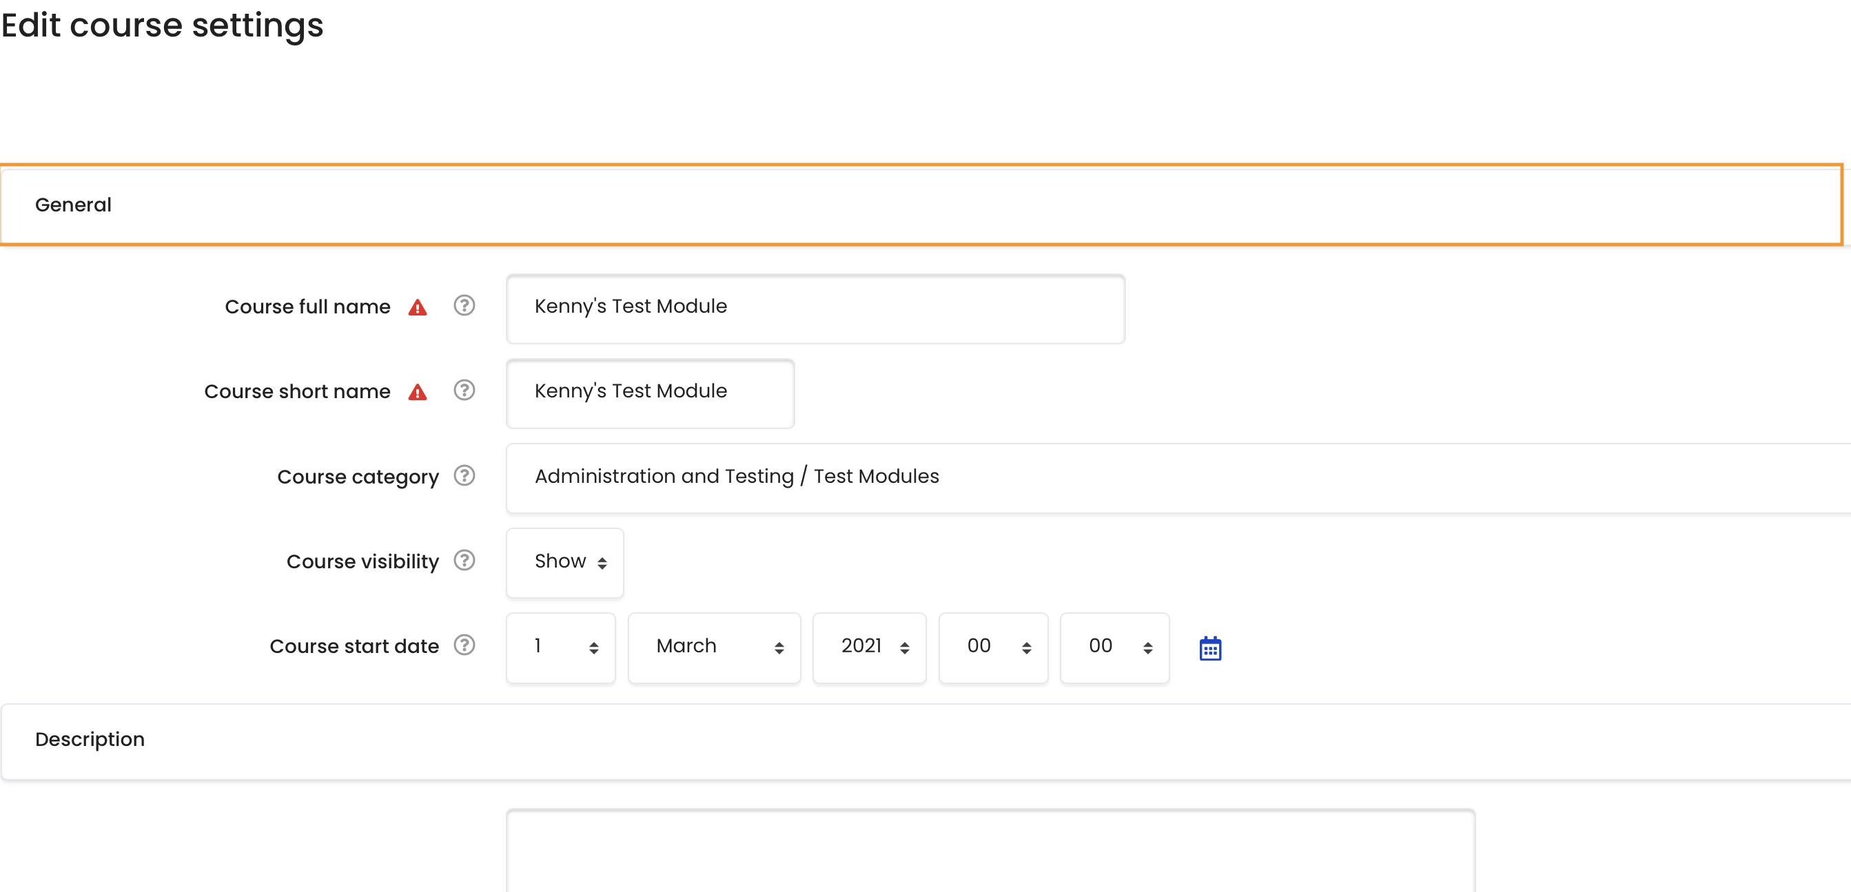Viewport: 1851px width, 892px height.
Task: Click help icon for Course full name
Action: tap(464, 306)
